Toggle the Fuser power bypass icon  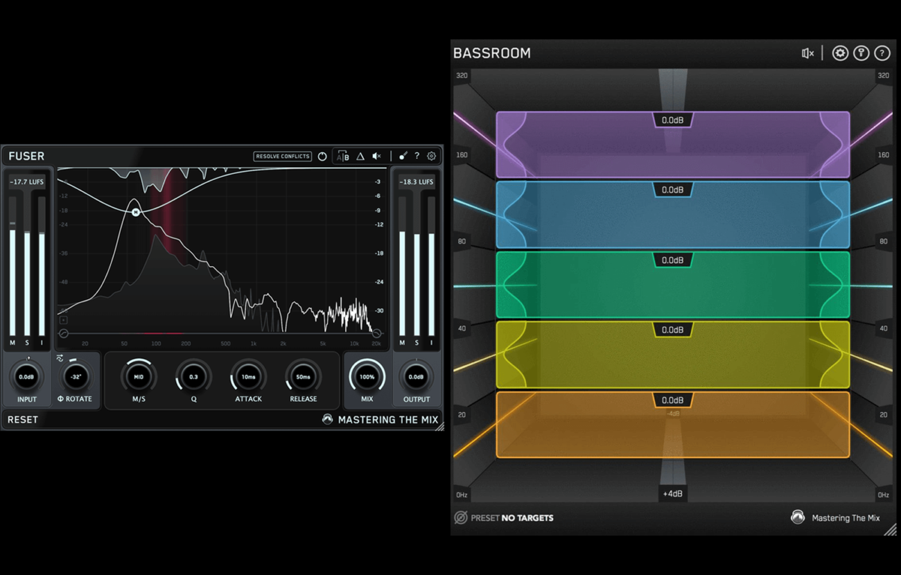(x=322, y=157)
